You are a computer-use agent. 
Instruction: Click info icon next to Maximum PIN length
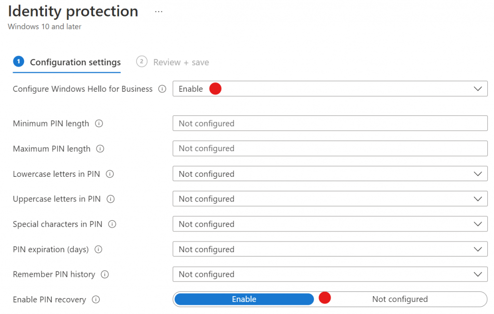pos(100,149)
